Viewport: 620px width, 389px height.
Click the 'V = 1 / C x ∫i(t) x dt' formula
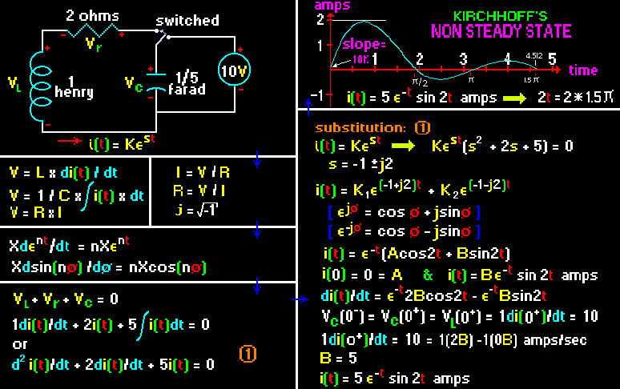(x=77, y=195)
